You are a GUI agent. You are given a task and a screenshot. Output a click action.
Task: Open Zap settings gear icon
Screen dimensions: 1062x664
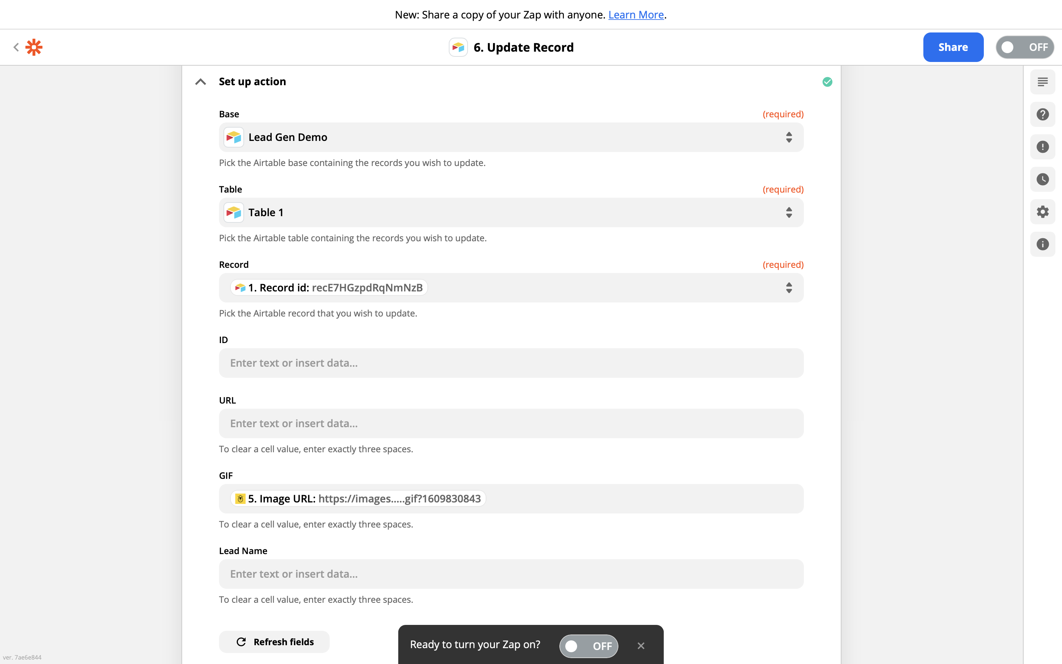(x=1042, y=212)
